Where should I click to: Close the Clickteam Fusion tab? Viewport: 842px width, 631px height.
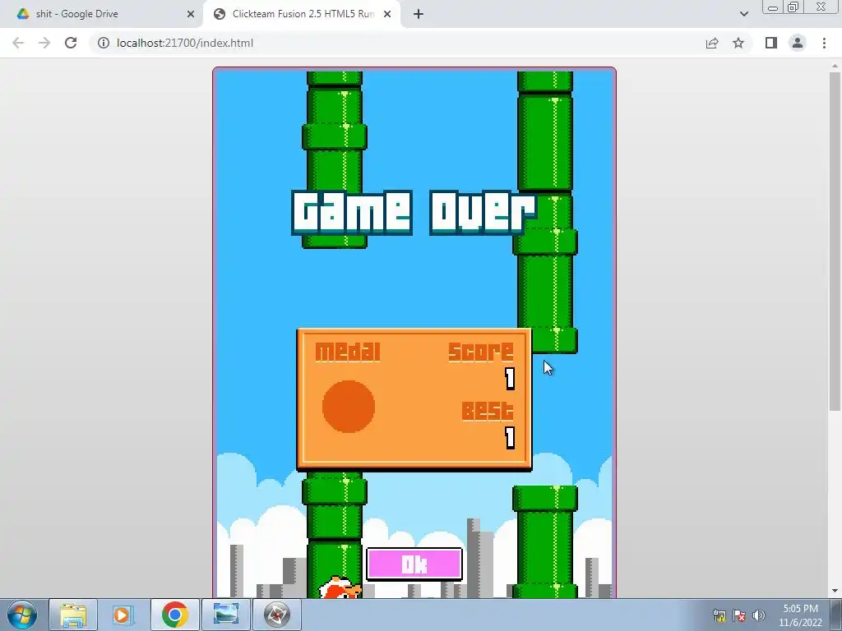(x=387, y=14)
